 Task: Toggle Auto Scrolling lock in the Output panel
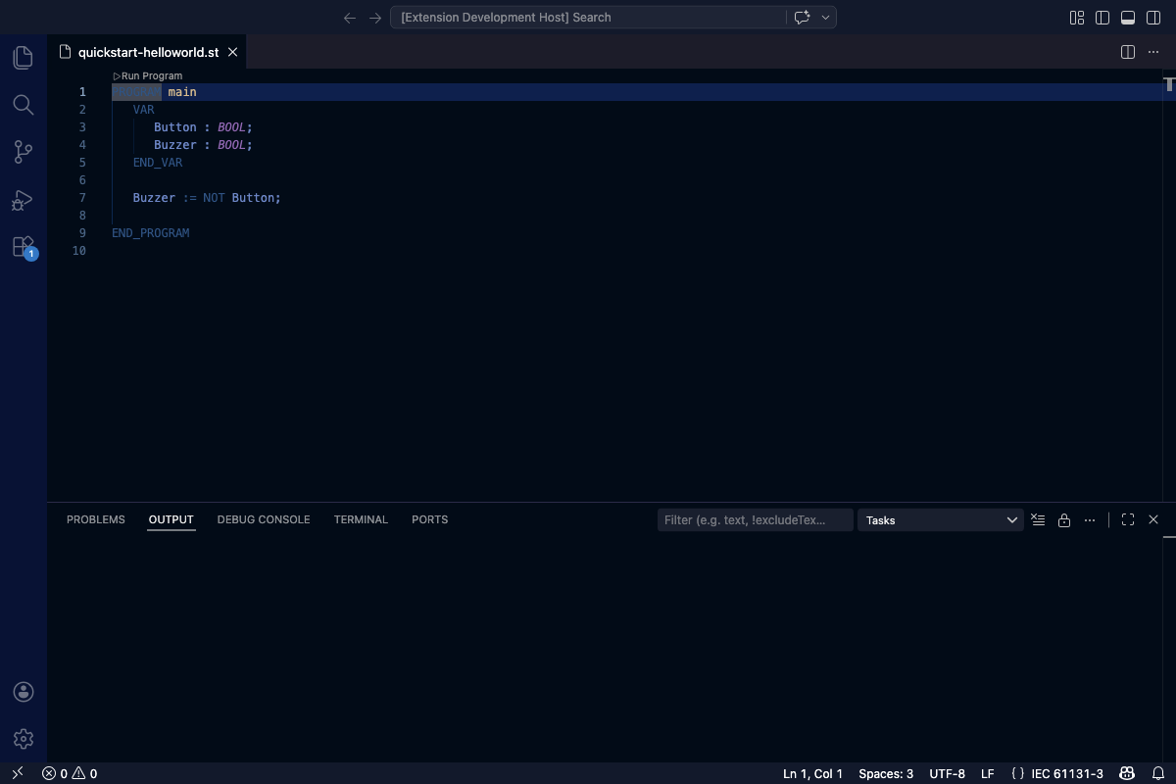pyautogui.click(x=1064, y=519)
